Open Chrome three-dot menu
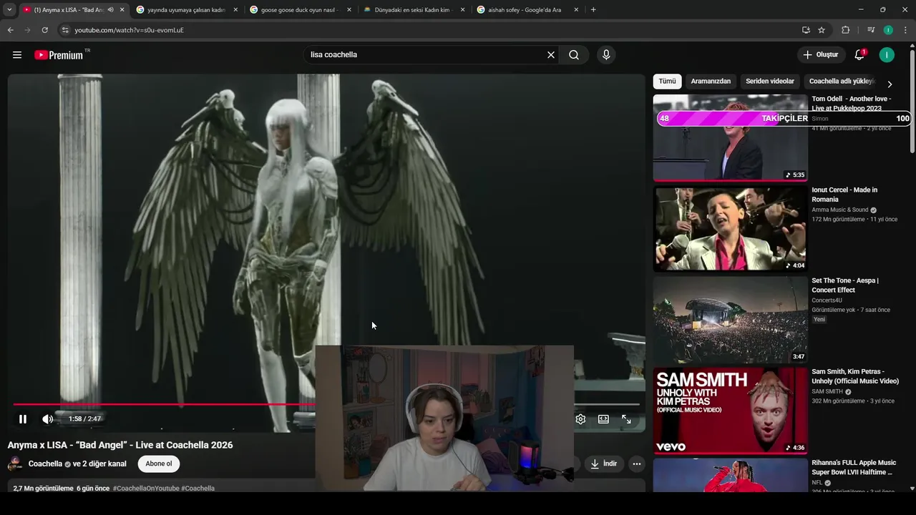This screenshot has height=515, width=916. coord(906,30)
